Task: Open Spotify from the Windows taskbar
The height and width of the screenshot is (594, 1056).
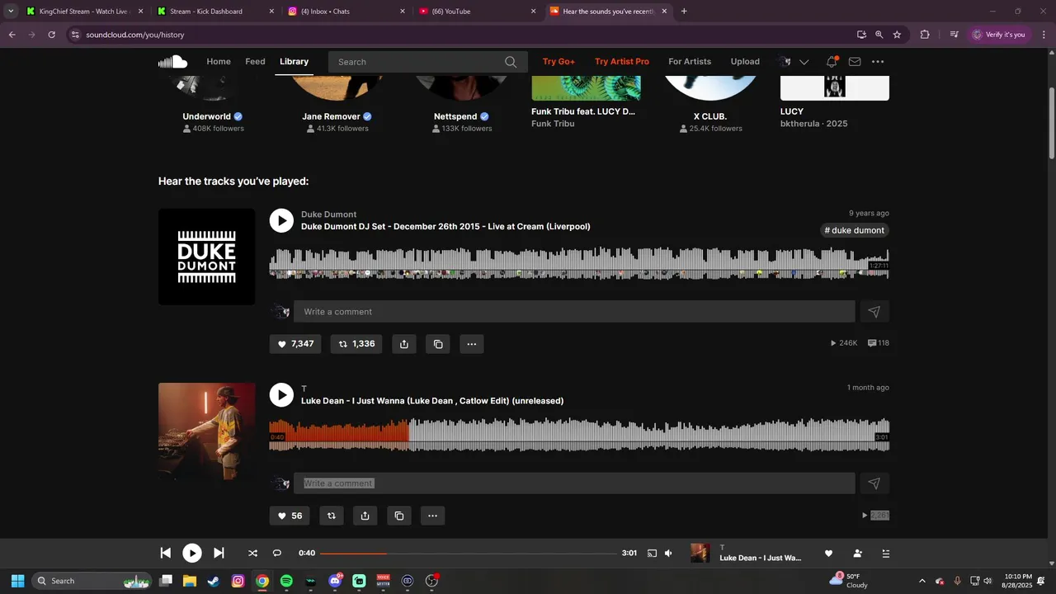Action: tap(286, 581)
